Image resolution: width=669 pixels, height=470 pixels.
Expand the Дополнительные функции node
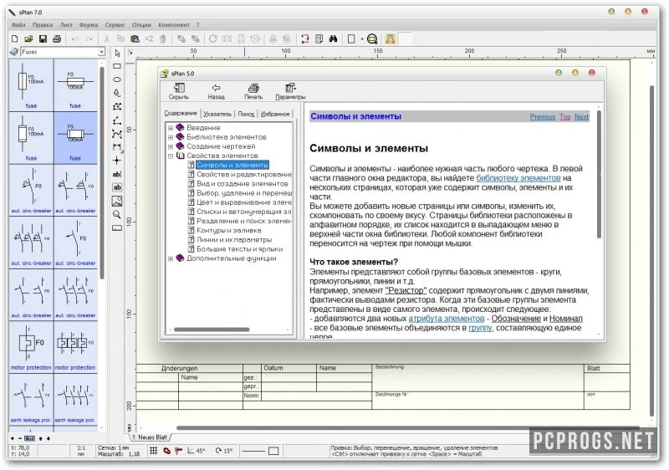[x=171, y=258]
